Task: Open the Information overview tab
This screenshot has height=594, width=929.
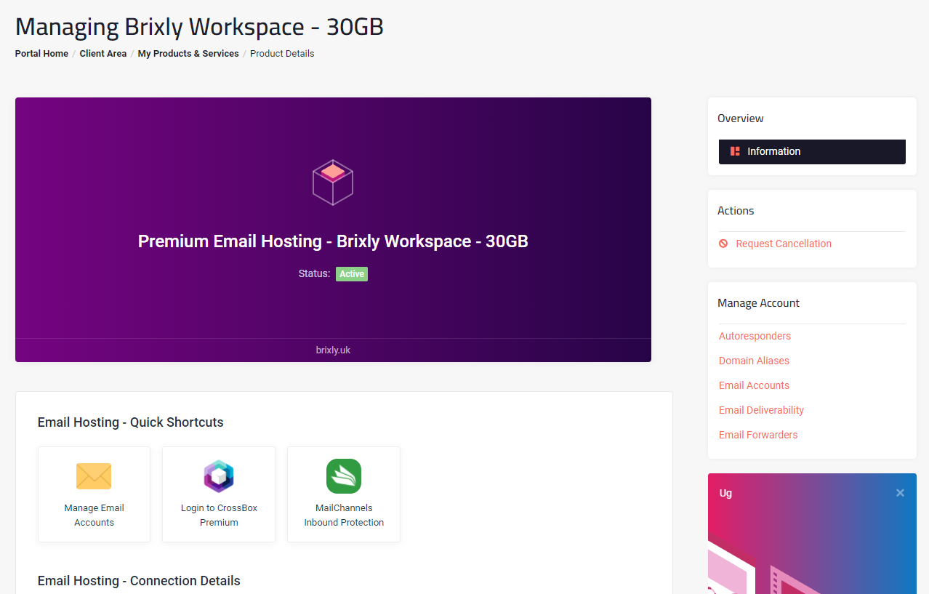Action: click(812, 152)
